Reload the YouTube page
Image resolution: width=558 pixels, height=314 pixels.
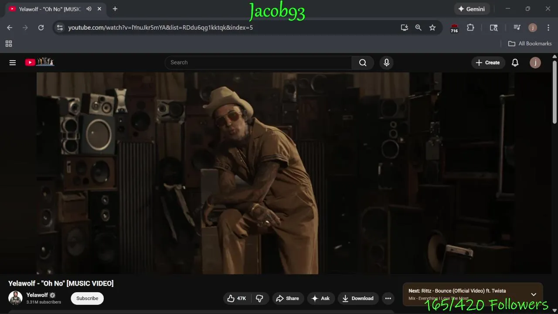pos(41,27)
